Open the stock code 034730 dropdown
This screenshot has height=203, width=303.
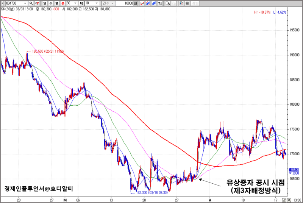tap(25, 3)
